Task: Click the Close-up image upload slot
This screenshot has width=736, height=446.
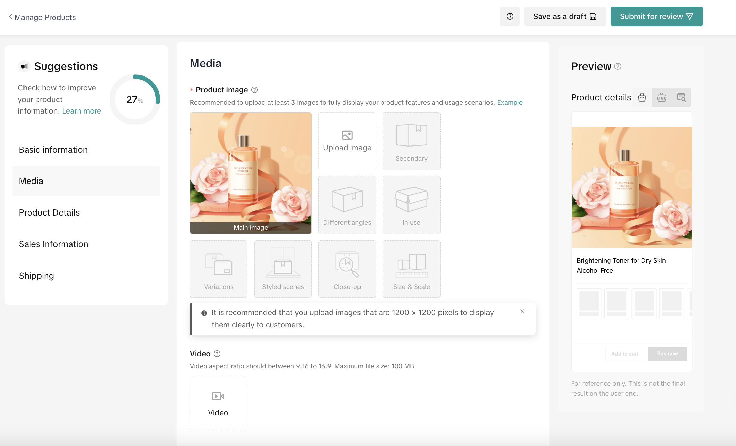Action: pyautogui.click(x=347, y=269)
